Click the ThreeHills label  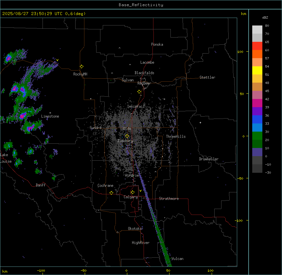click(x=176, y=137)
